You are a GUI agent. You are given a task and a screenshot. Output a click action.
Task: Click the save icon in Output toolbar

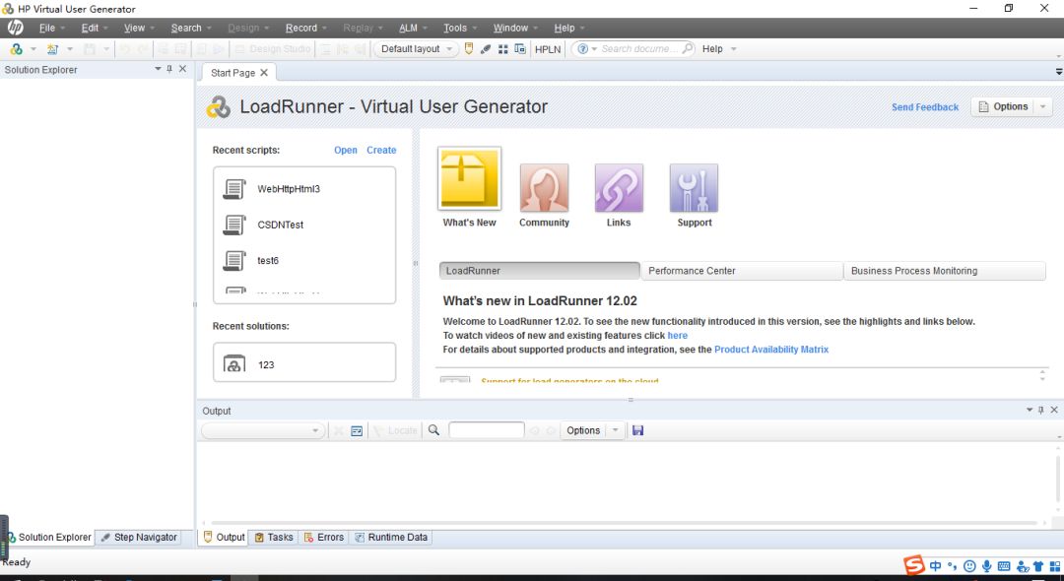tap(637, 430)
